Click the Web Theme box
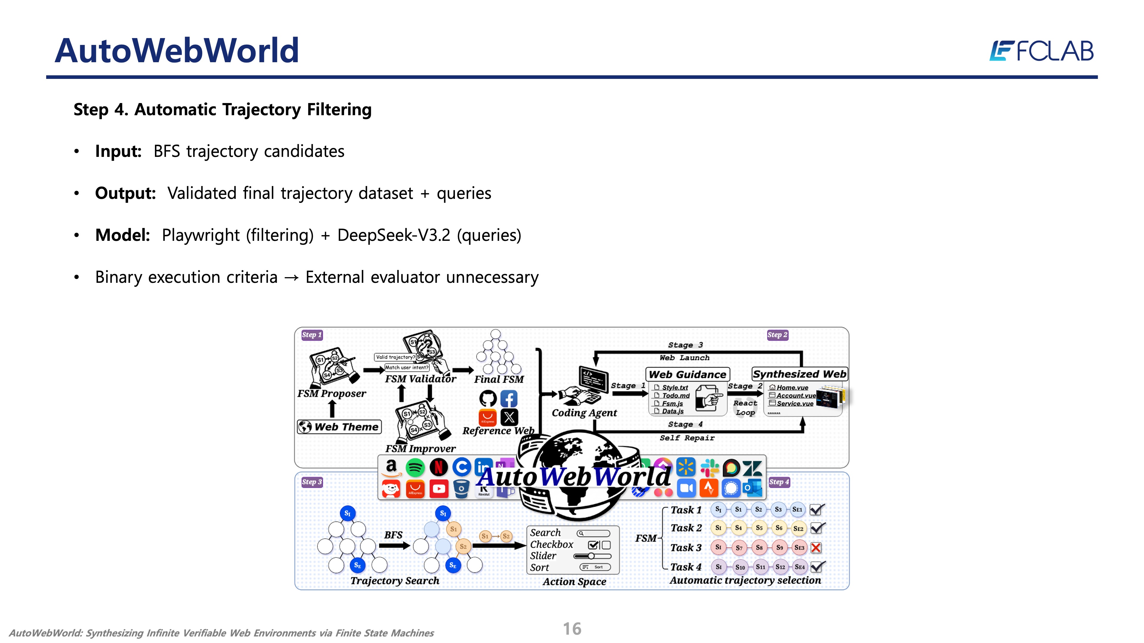This screenshot has height=643, width=1144. coord(339,427)
